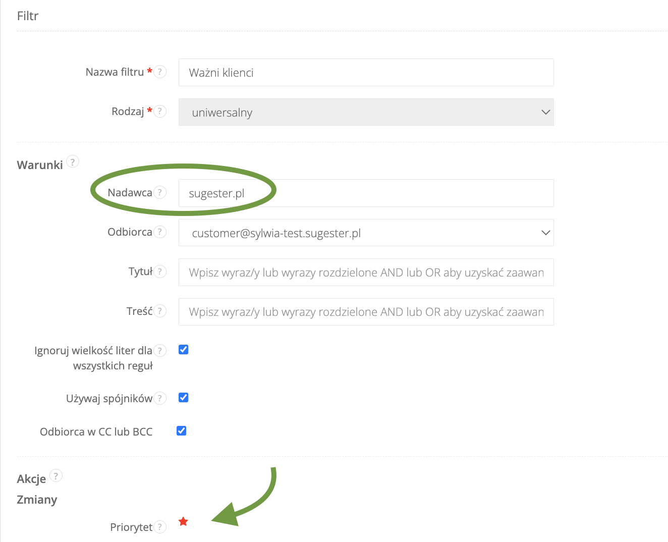The image size is (668, 542).
Task: Open help icon next to Tytuł
Action: pyautogui.click(x=160, y=272)
